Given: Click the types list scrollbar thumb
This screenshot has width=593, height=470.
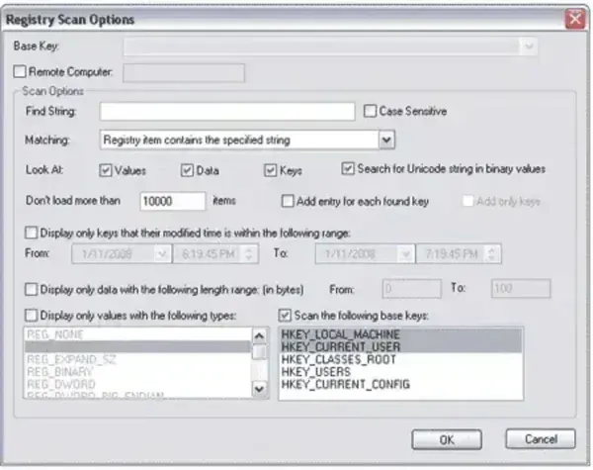Looking at the screenshot, I should click(259, 351).
